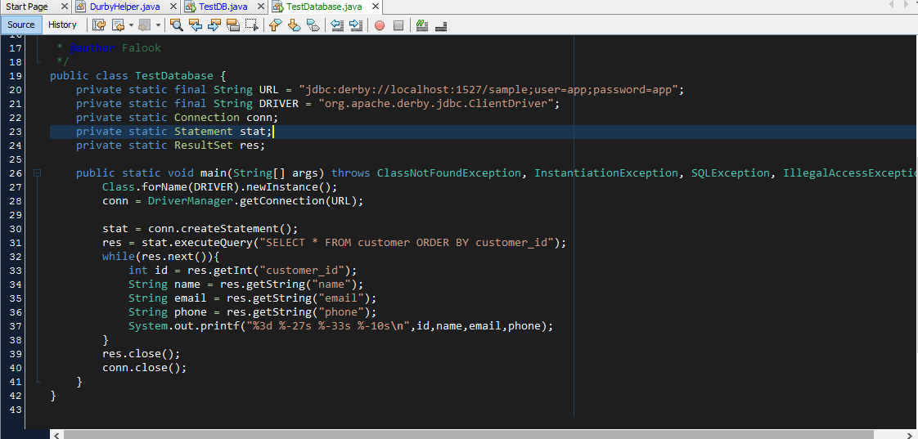This screenshot has width=918, height=439.
Task: Click the while(res.next()) statement
Action: click(160, 257)
